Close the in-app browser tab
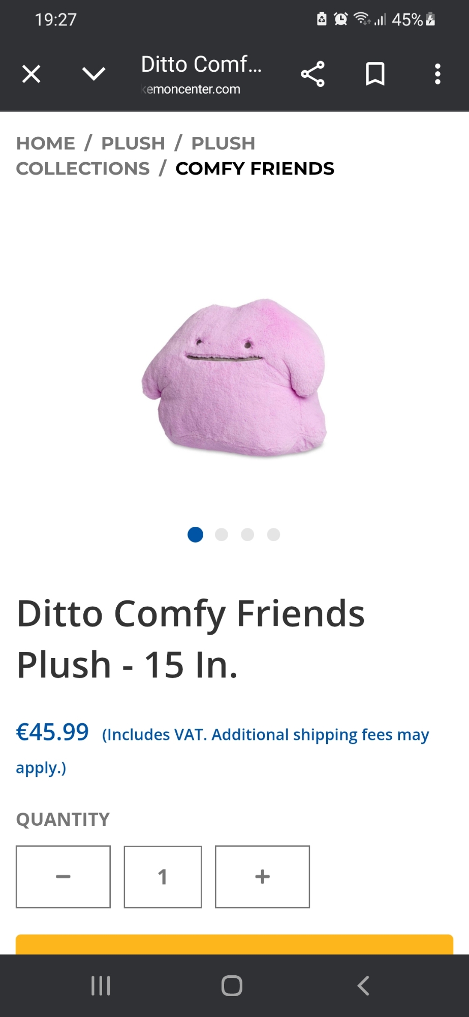Image resolution: width=469 pixels, height=1017 pixels. click(x=32, y=74)
